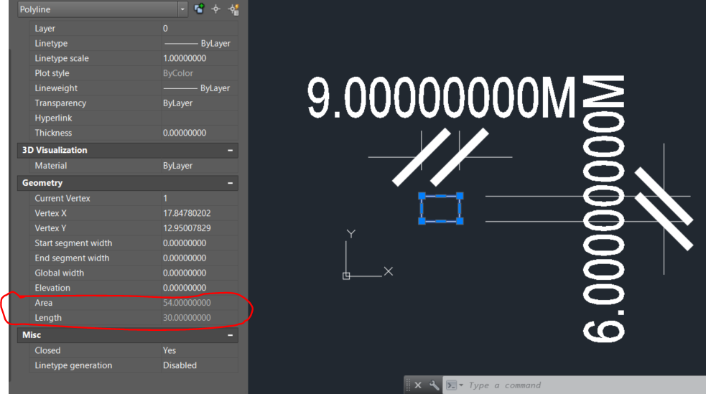Click the Misc section header label
Viewport: 706px width, 394px height.
pyautogui.click(x=32, y=335)
